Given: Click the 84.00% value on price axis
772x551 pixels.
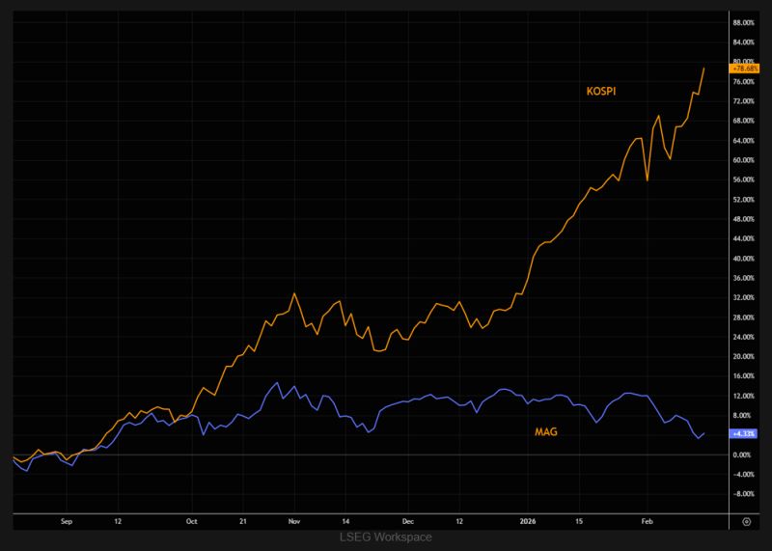Looking at the screenshot, I should point(743,42).
